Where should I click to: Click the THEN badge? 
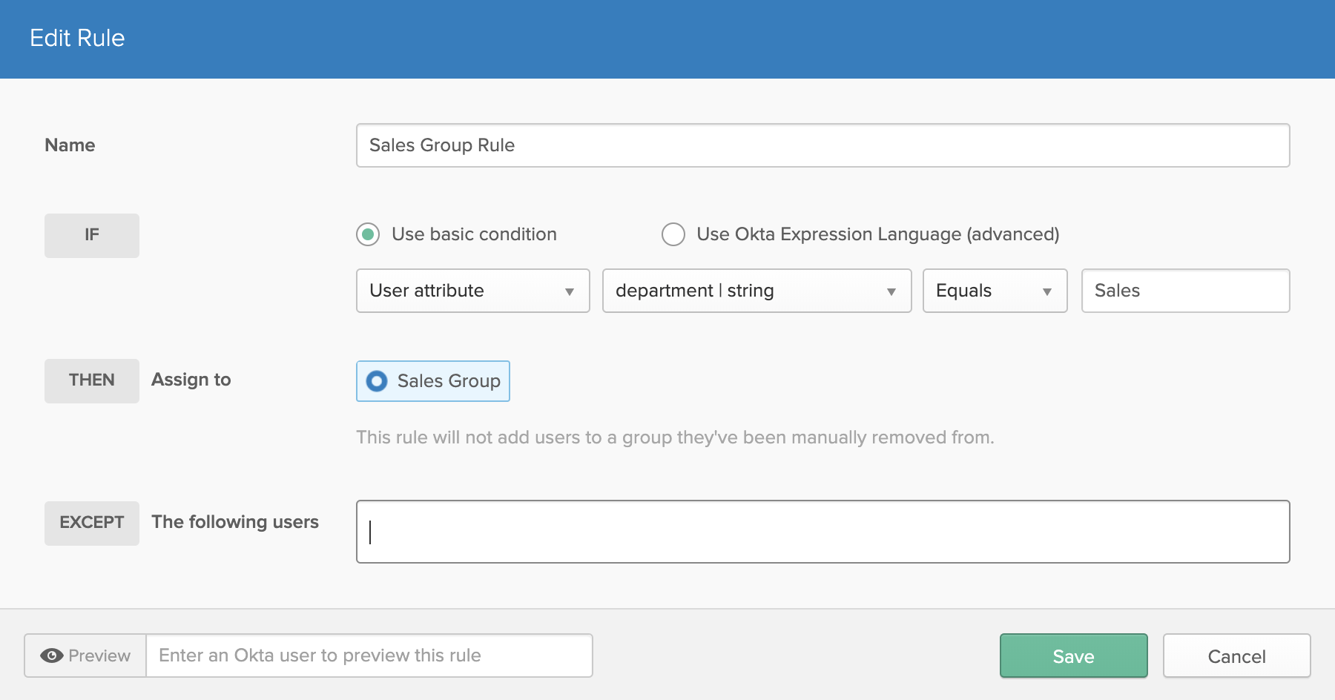(x=92, y=380)
